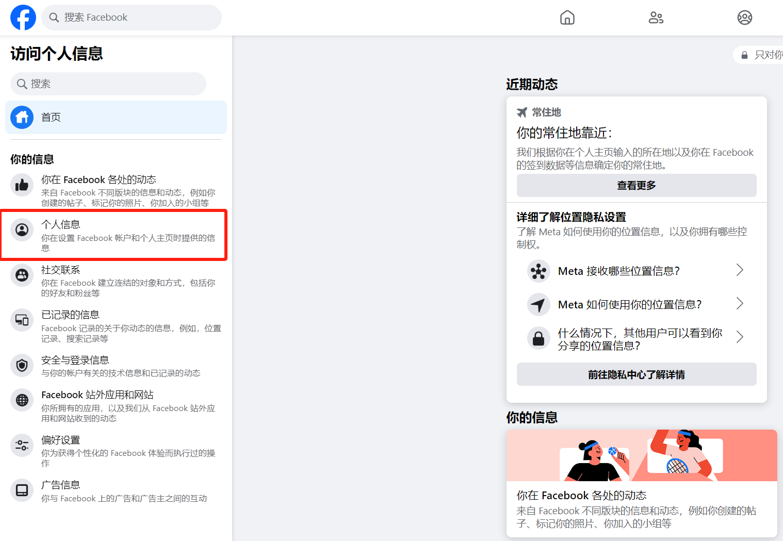Click the sidebar 你的信息 heading
This screenshot has width=783, height=541.
[32, 159]
